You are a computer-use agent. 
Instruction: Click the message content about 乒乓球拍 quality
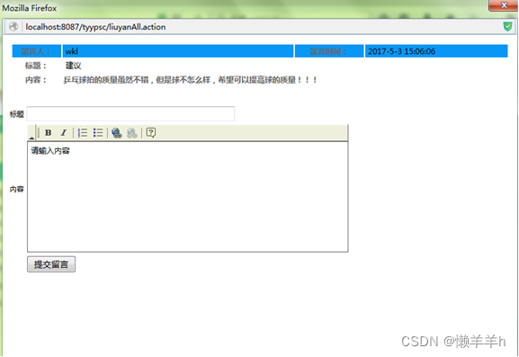[x=191, y=80]
